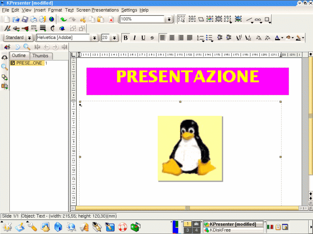Open the font size 20 dropdown
The height and width of the screenshot is (234, 313).
click(x=114, y=37)
